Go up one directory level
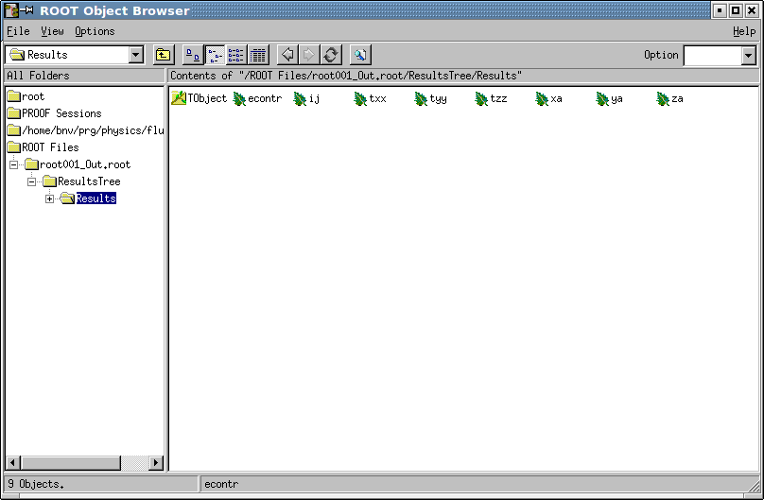 pos(164,55)
